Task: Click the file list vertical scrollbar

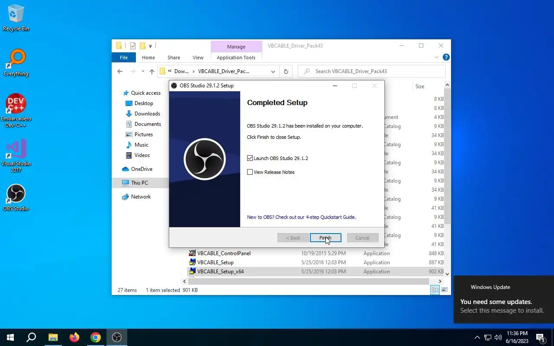Action: pyautogui.click(x=447, y=156)
